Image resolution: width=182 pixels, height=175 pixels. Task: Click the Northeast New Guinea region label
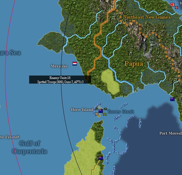[x=147, y=17]
